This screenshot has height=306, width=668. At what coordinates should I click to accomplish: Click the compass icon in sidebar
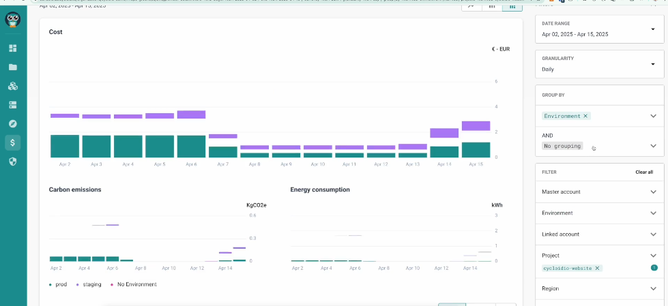tap(13, 124)
